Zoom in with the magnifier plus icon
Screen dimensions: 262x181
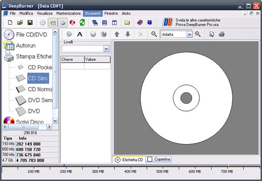198,34
